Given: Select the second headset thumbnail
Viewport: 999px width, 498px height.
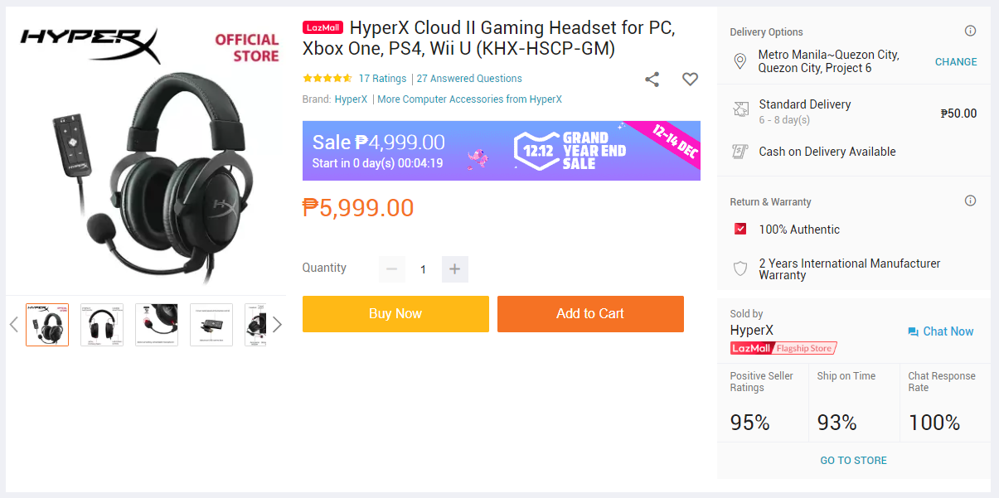Looking at the screenshot, I should click(102, 325).
